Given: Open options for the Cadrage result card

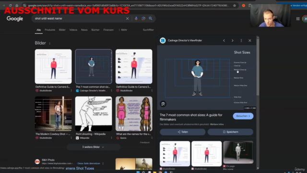Looking at the screenshot, I should pos(111,91).
